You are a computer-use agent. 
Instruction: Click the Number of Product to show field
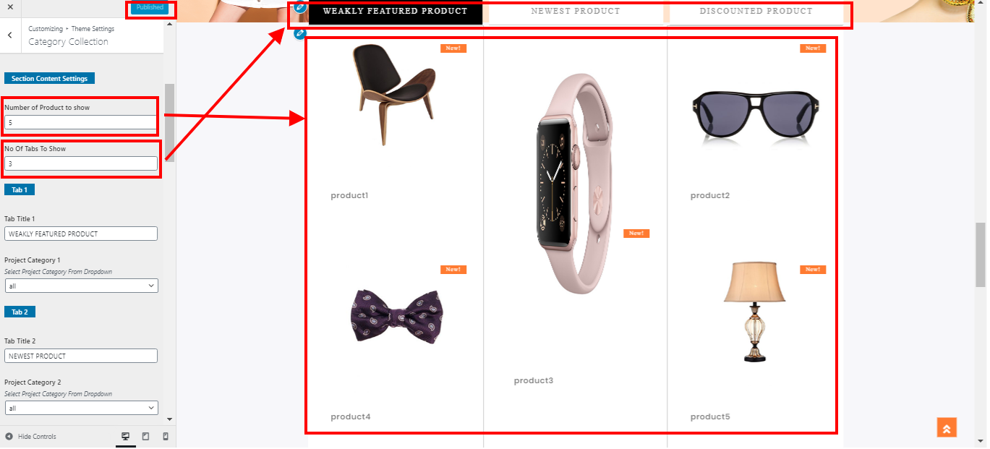coord(81,122)
